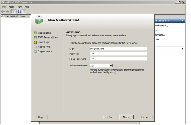Click the green mailbox wizard icon
The width and height of the screenshot is (191, 125).
click(x=39, y=20)
